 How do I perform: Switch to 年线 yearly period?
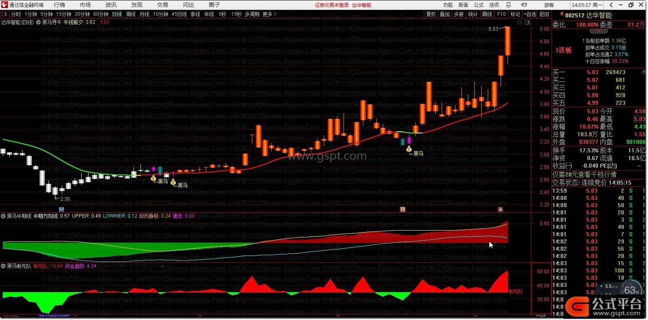pos(209,14)
